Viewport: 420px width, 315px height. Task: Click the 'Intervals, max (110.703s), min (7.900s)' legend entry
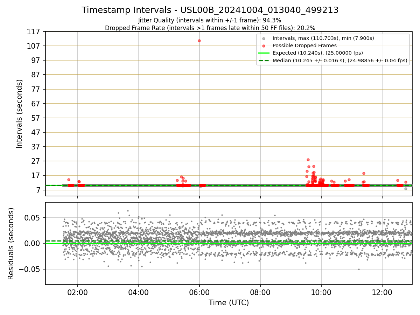tap(323, 38)
